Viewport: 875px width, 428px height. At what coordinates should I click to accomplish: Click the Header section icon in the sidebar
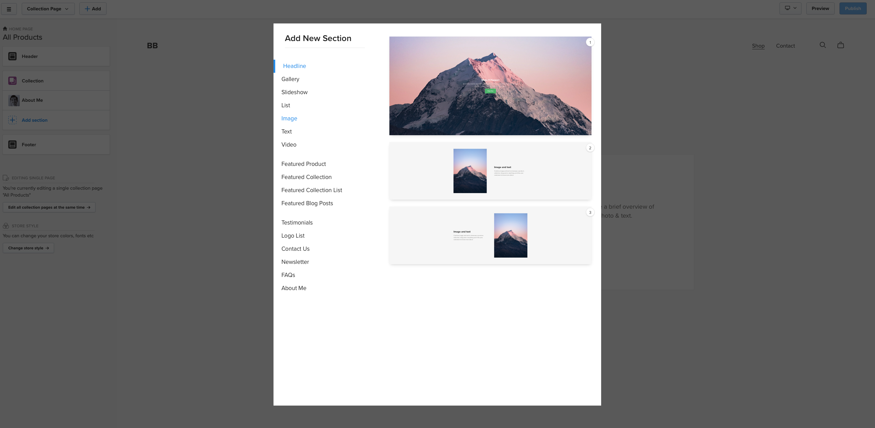12,56
